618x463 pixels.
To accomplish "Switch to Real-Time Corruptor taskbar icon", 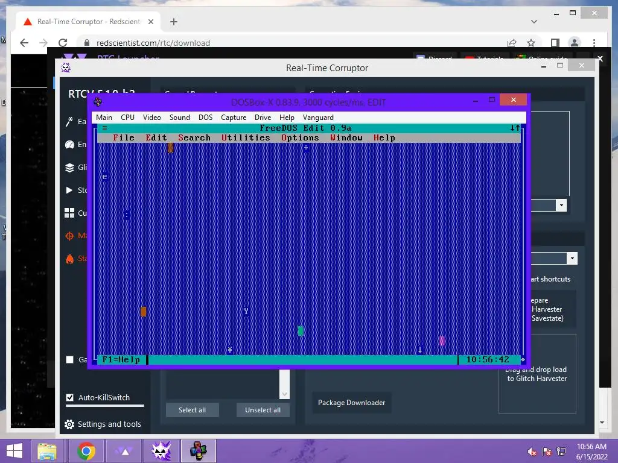I will pos(161,451).
